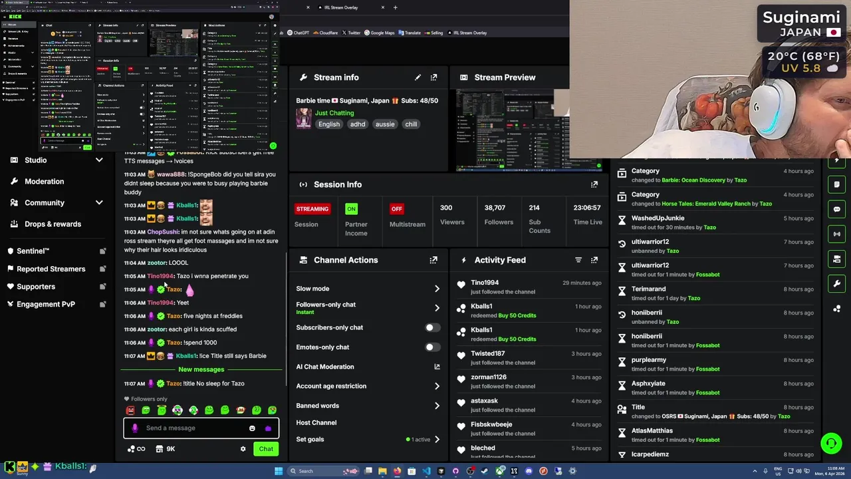This screenshot has width=851, height=479.
Task: Open Account age restriction arrow
Action: coord(437,386)
